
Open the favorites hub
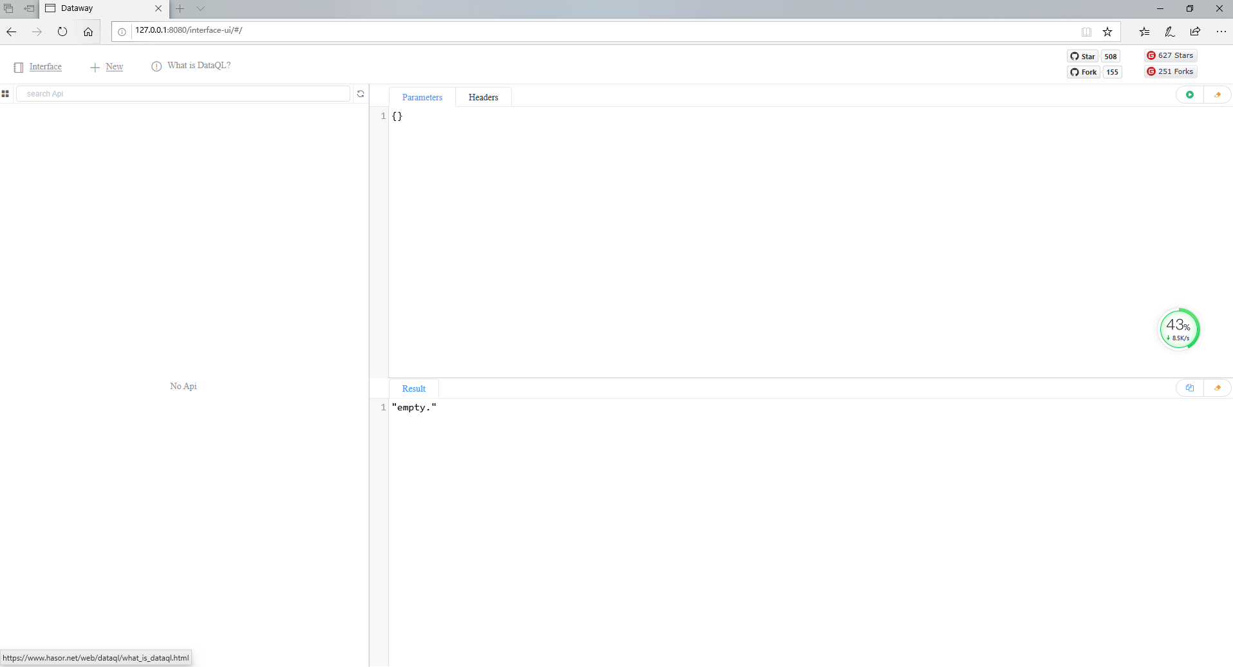tap(1144, 32)
